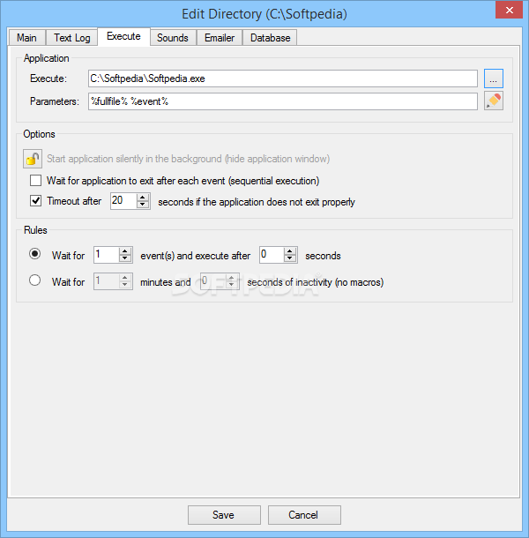529x538 pixels.
Task: Click 'seconds if the application does not exit properly' text
Action: tap(257, 202)
